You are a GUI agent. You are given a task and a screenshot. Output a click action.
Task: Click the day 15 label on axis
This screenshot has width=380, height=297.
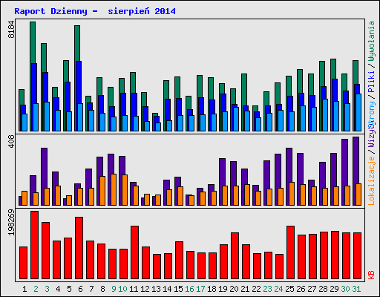coord(178,289)
